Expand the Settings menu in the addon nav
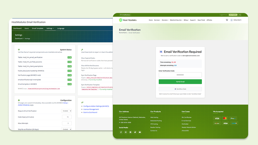Image resolution: width=258 pixels, height=145 pixels. 50,28
